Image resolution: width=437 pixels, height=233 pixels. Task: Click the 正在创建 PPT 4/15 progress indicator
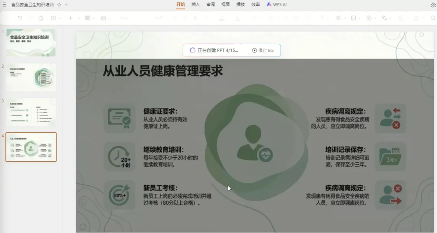[x=214, y=51]
